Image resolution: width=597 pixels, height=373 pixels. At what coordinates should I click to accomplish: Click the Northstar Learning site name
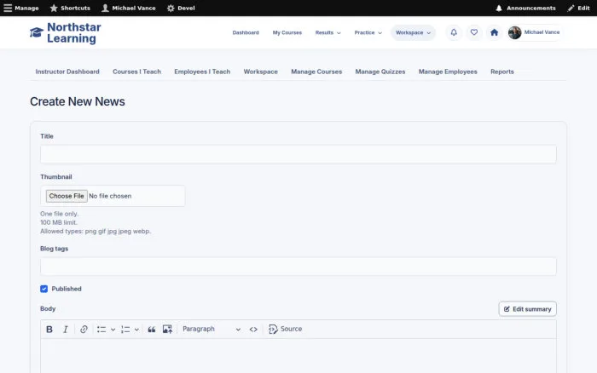tap(74, 32)
